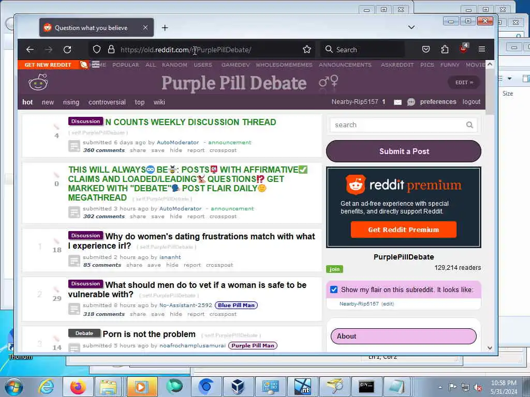This screenshot has width=530, height=397.
Task: Open user 'noafrochamplusamurai' profile link
Action: [193, 345]
